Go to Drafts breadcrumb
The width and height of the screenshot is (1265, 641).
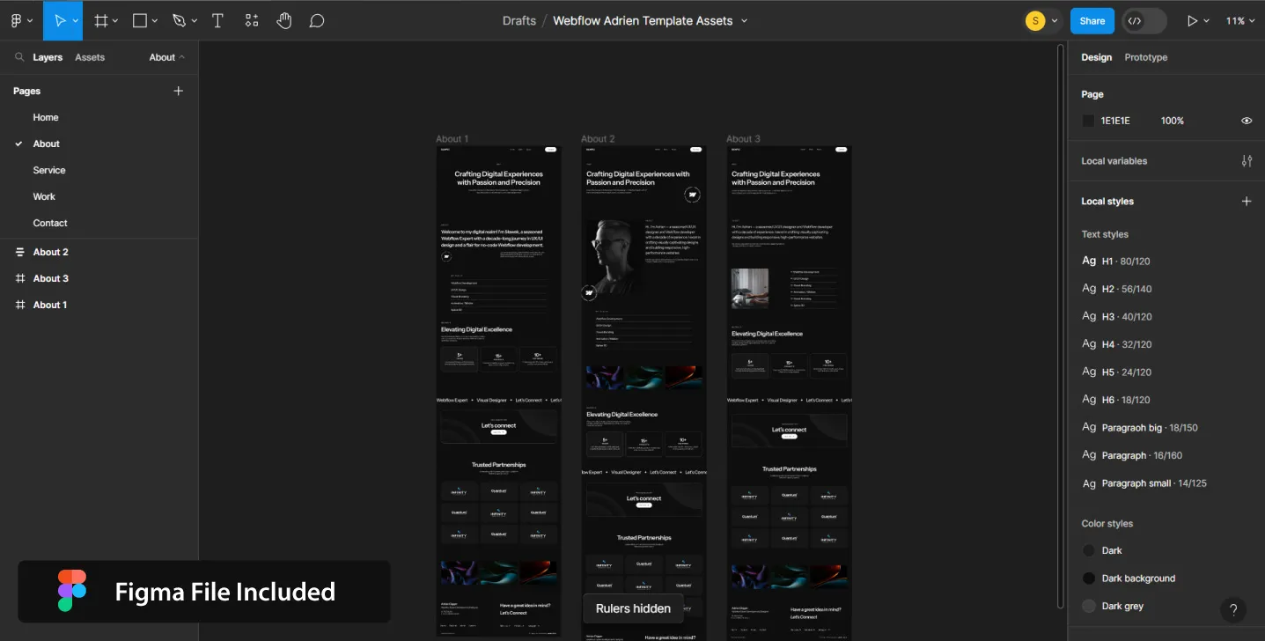(519, 21)
